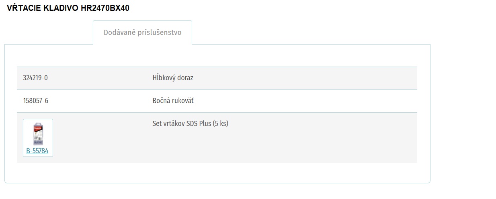Click part number 324219-0
The width and height of the screenshot is (496, 199).
click(35, 78)
